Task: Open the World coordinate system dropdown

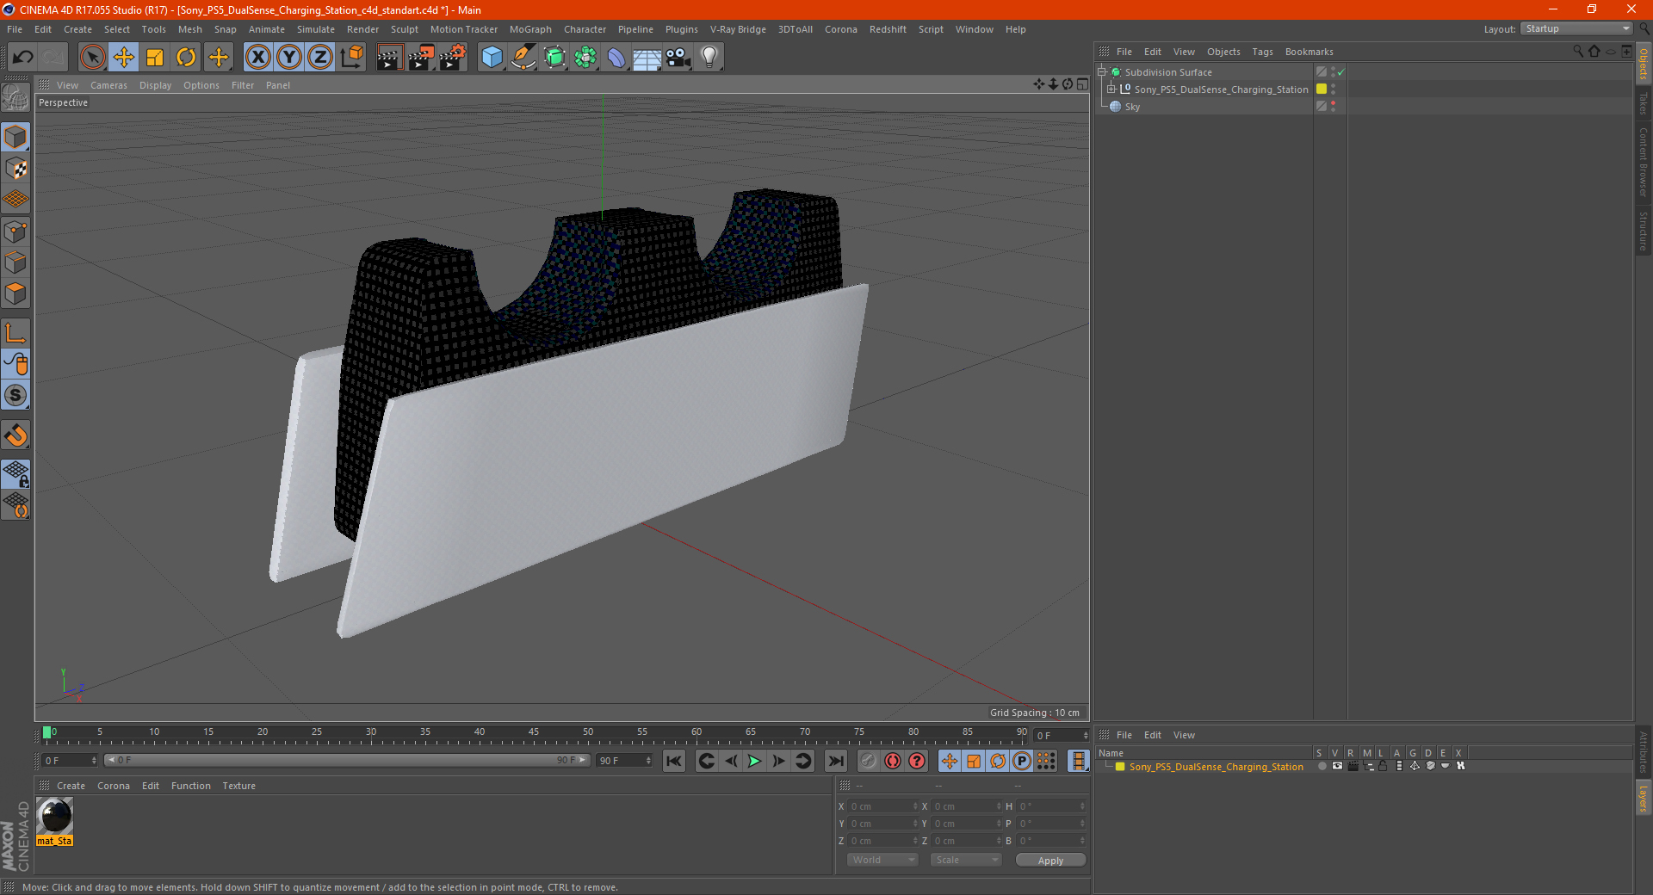Action: point(882,860)
